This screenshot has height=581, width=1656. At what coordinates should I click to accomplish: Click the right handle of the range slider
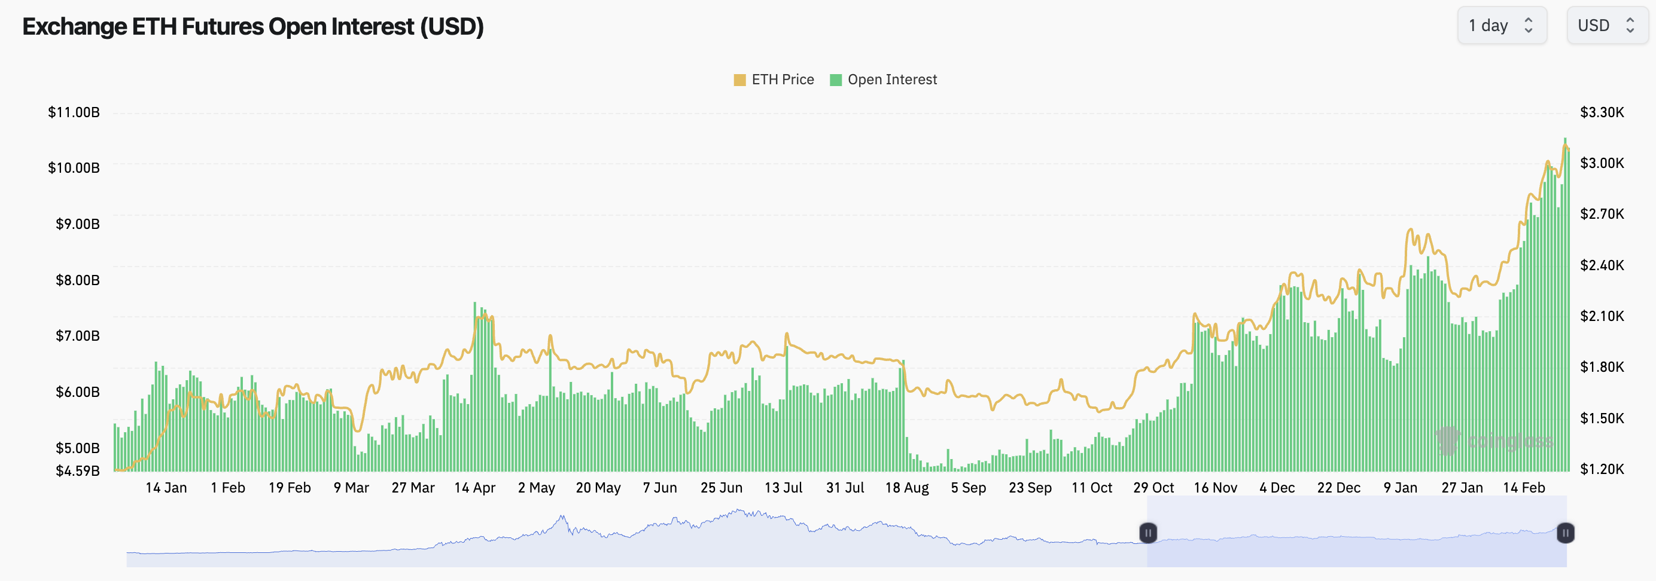point(1565,533)
